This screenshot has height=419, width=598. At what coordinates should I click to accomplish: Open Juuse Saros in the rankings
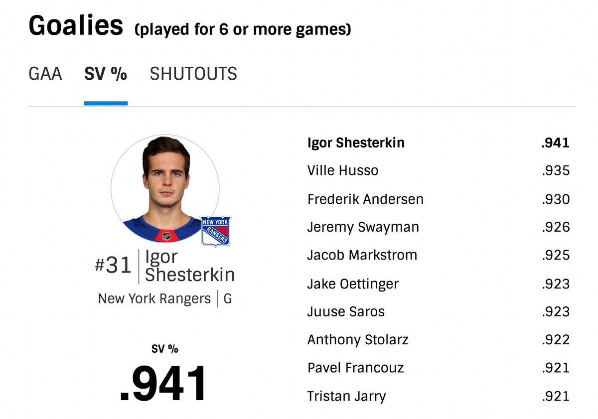pos(439,312)
